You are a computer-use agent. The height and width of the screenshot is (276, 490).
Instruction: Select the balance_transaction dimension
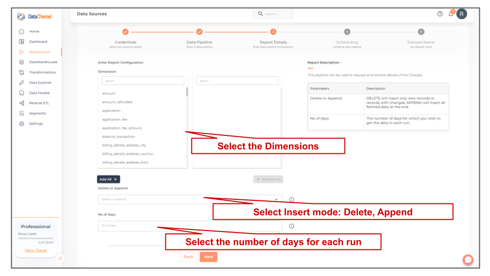[118, 137]
